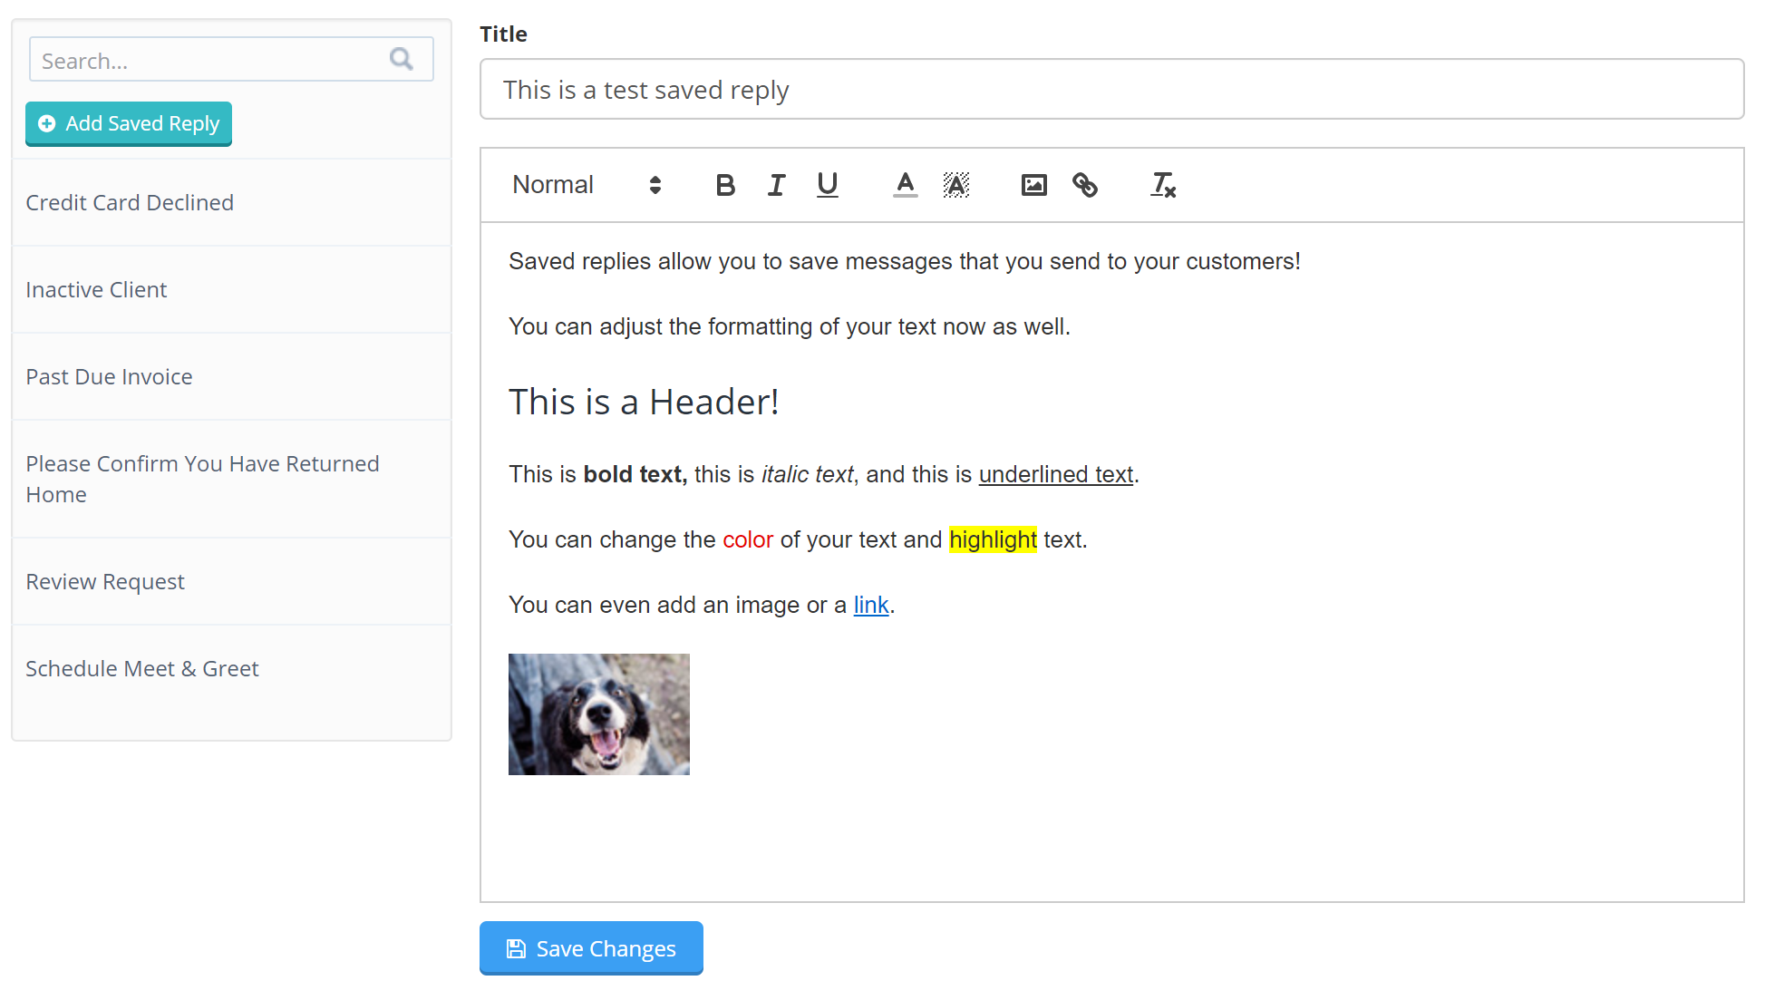Screen dimensions: 1765x1000
Task: Select the Text Color icon
Action: tap(906, 184)
